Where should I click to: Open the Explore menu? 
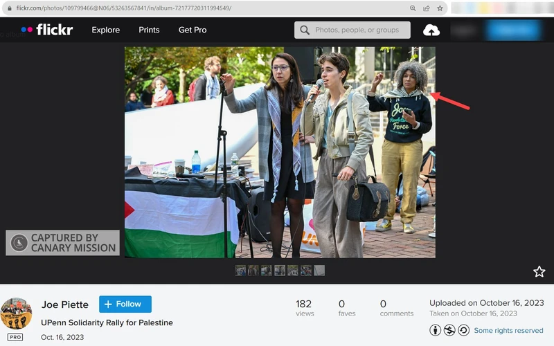106,30
